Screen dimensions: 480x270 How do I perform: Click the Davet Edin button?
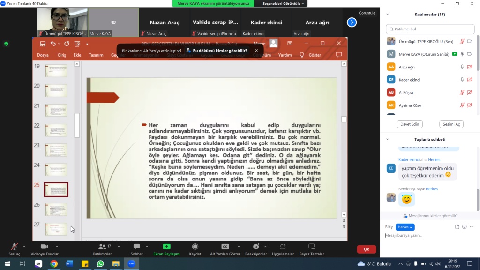[410, 124]
